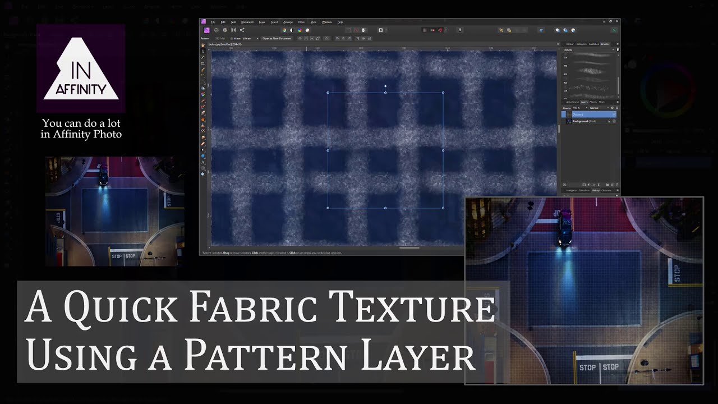Click the In Affinity logo image
This screenshot has height=404, width=718.
point(81,68)
